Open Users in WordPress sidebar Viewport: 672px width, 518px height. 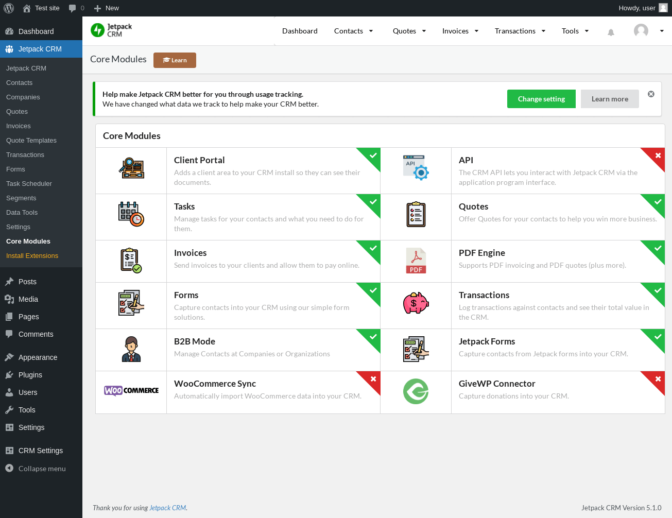point(41,392)
